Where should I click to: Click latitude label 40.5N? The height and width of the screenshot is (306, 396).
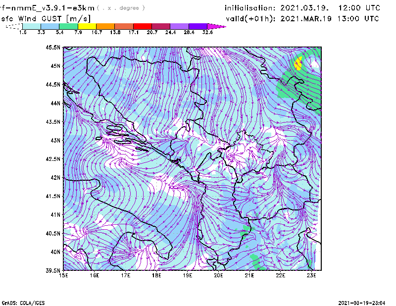(53, 234)
